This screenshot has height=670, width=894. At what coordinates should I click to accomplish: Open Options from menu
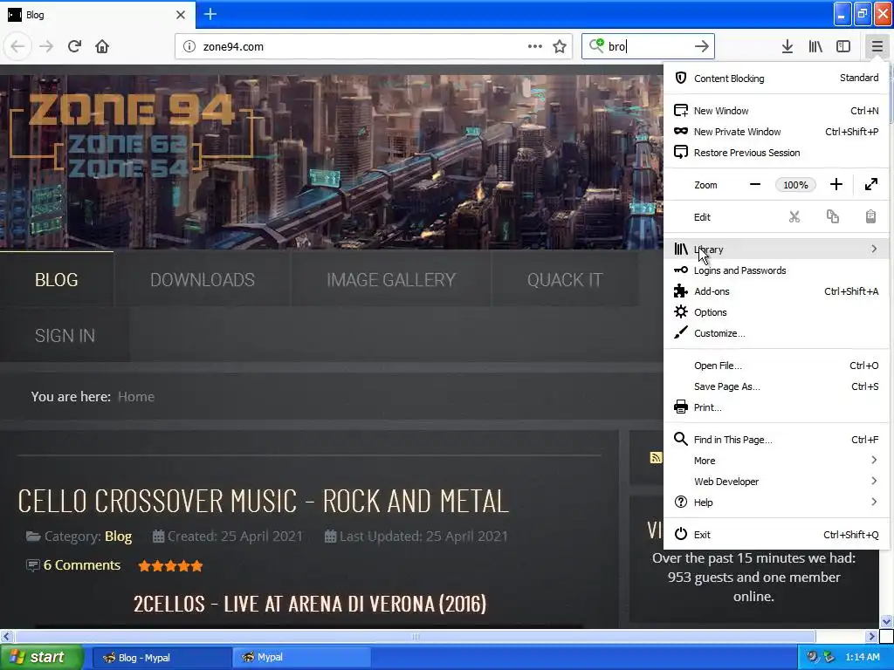(x=776, y=312)
